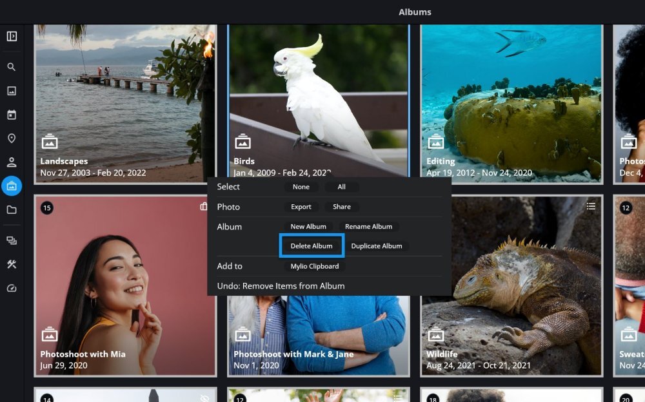Switch to the Calendar view icon
The width and height of the screenshot is (645, 402).
pyautogui.click(x=12, y=115)
